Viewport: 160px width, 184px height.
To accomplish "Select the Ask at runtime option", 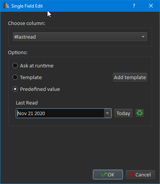I will 33,65.
